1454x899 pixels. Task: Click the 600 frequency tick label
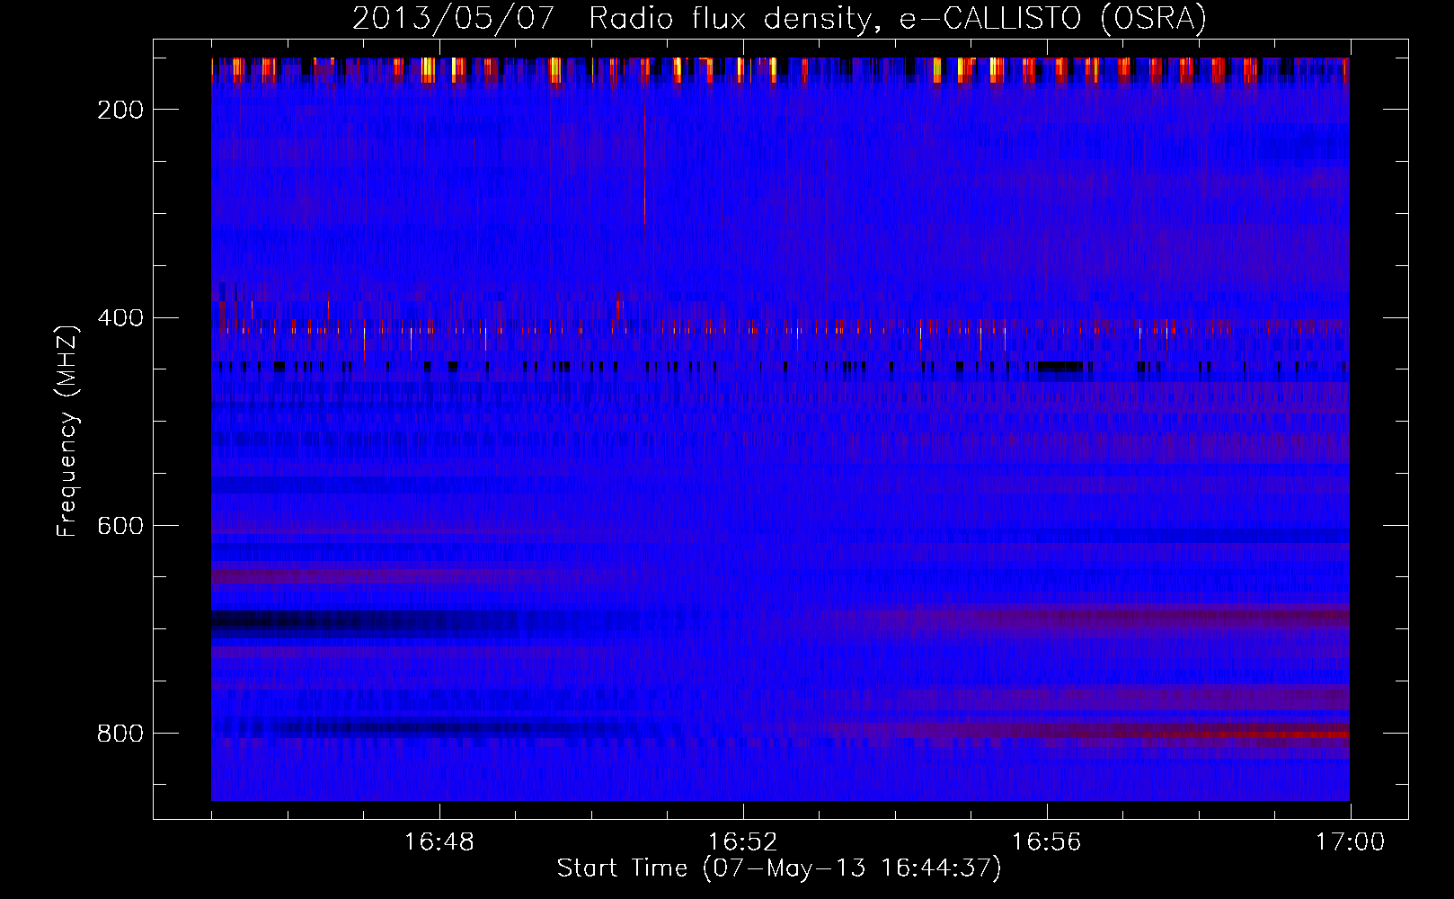coord(120,526)
